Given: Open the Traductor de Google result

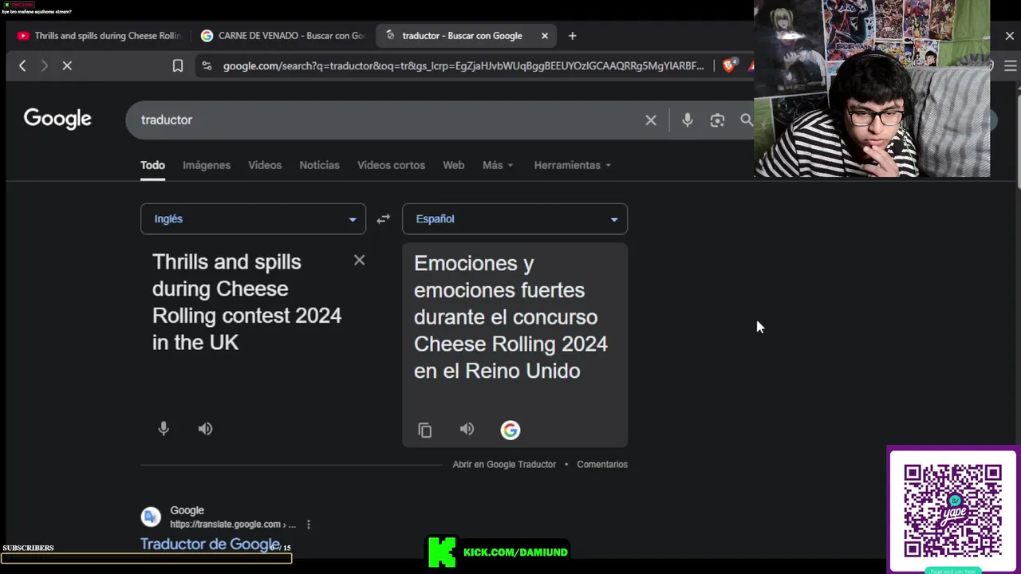Looking at the screenshot, I should point(211,545).
